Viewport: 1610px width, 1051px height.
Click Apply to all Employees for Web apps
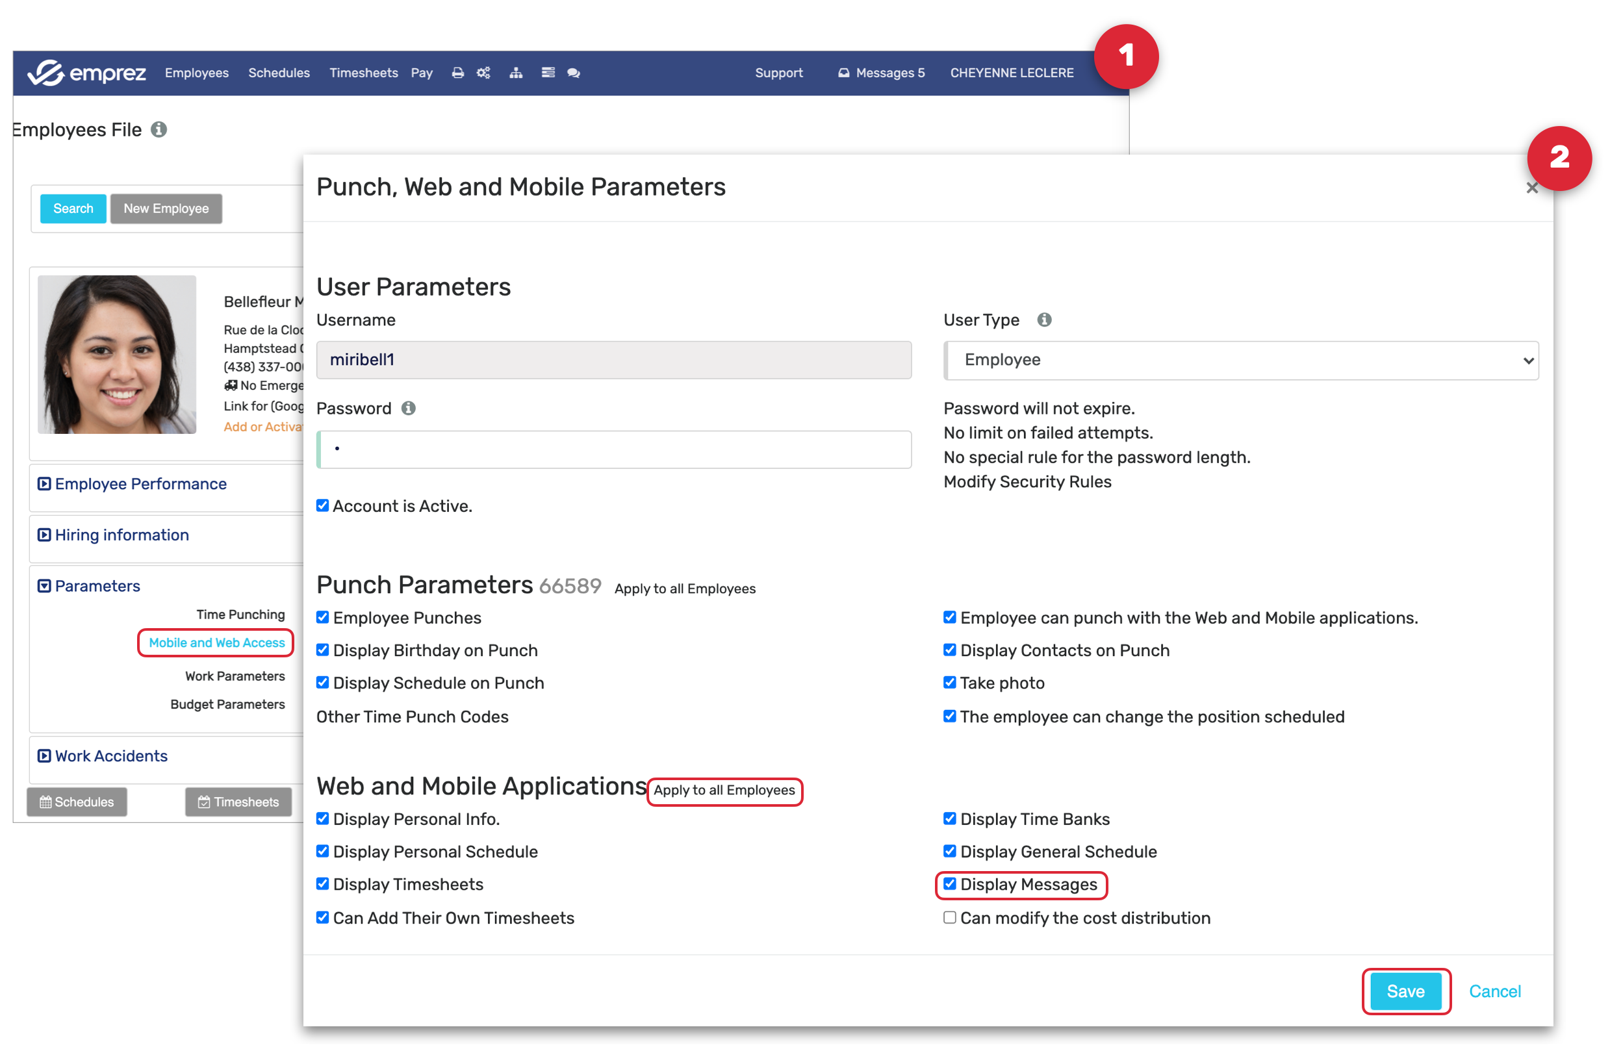[x=724, y=791]
